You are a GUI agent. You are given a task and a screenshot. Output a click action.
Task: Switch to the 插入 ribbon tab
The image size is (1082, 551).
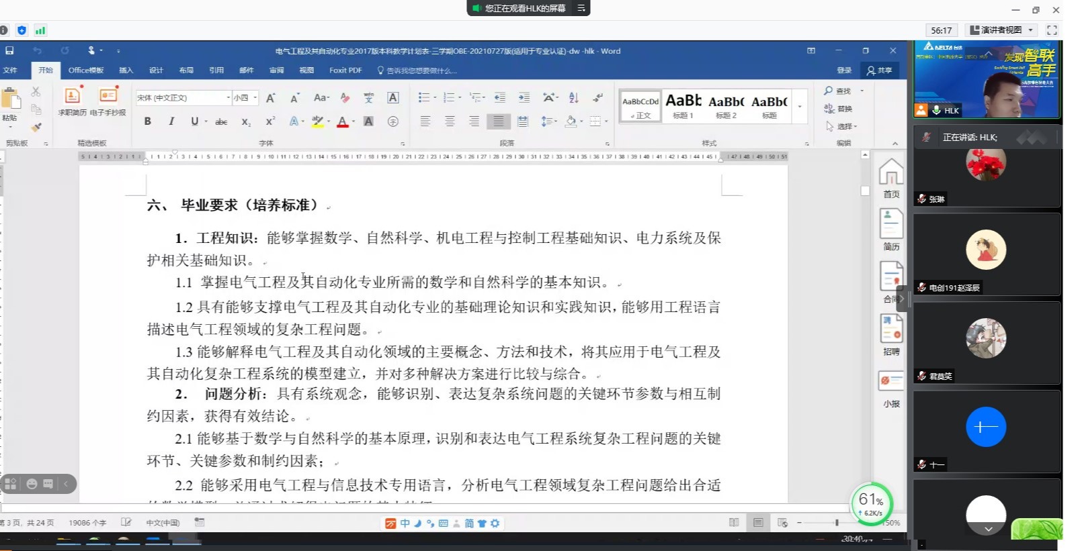[126, 70]
